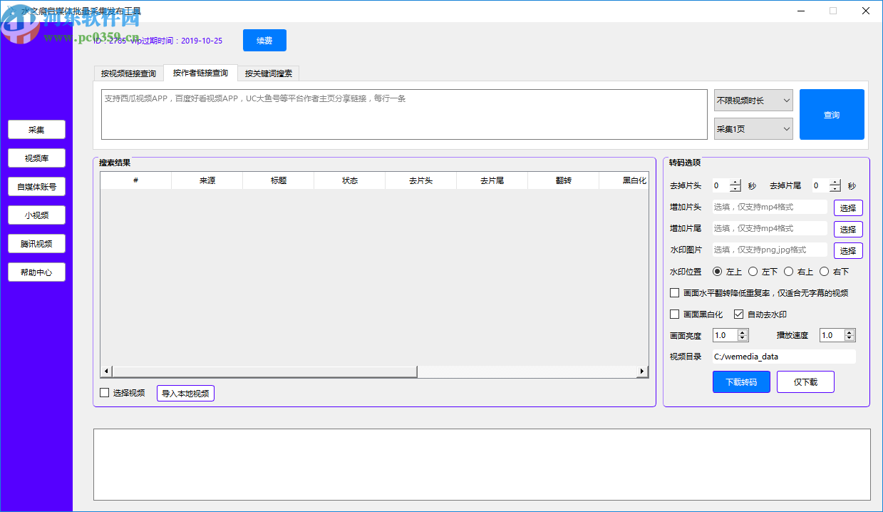Click the 去掉片尾 seconds value field

(x=820, y=185)
